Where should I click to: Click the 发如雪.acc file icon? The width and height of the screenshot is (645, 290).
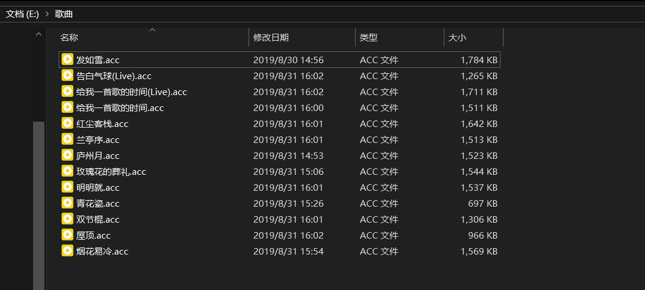(67, 60)
